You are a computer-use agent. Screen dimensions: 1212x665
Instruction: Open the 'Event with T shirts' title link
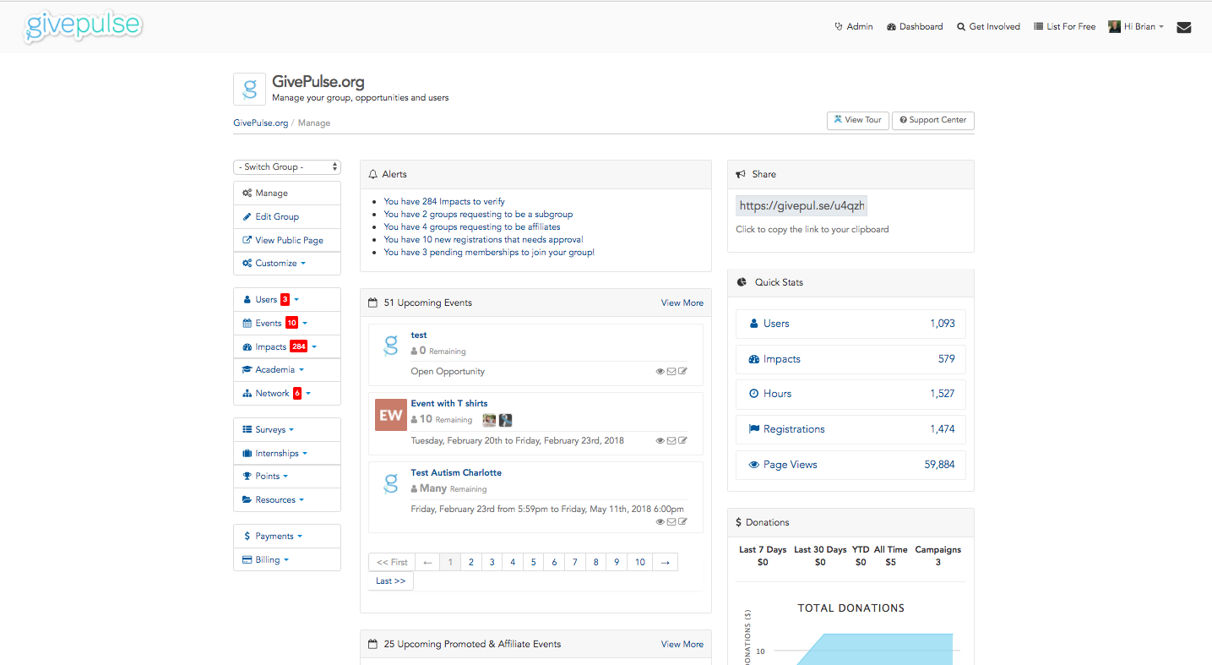[x=448, y=403]
